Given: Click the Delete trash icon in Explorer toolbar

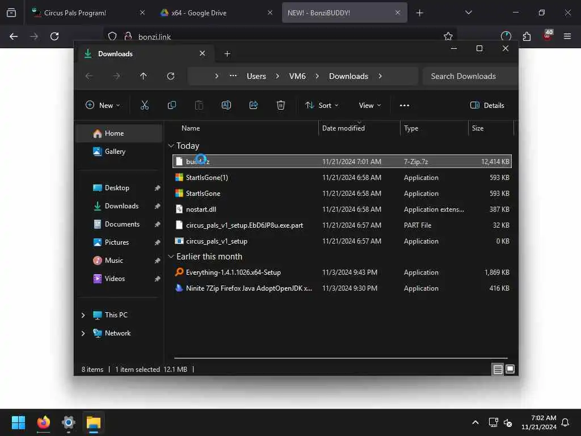Looking at the screenshot, I should pyautogui.click(x=281, y=105).
